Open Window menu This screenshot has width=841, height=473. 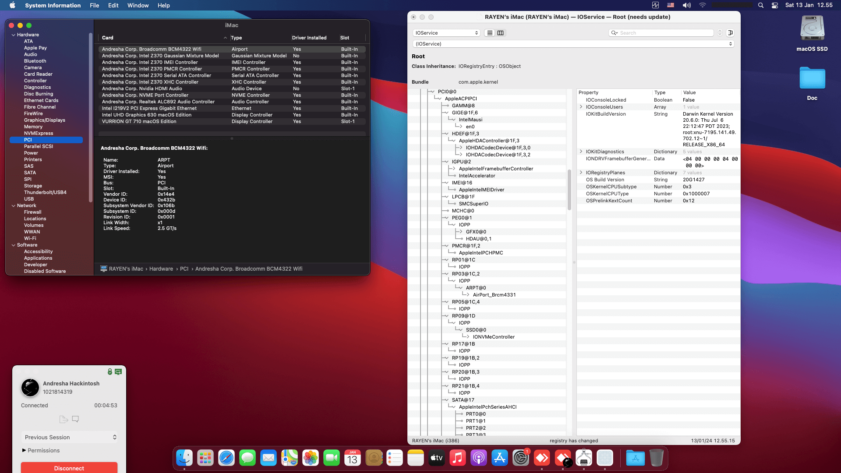[138, 5]
